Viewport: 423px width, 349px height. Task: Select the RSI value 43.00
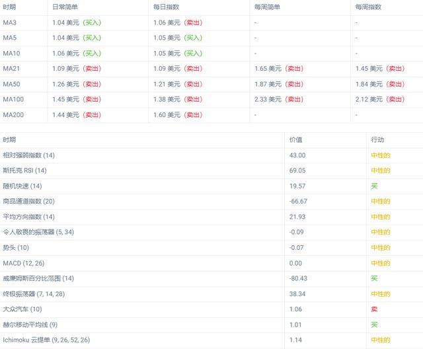[297, 155]
